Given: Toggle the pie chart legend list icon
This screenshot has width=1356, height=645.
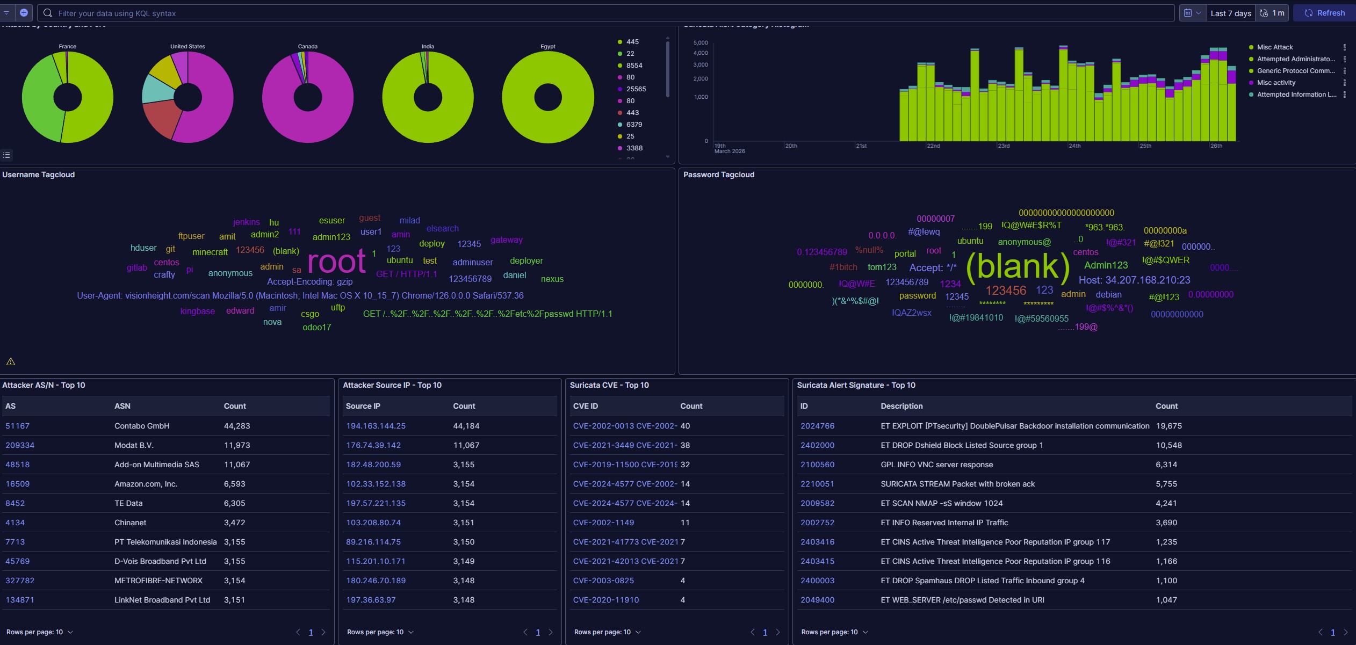Looking at the screenshot, I should tap(6, 155).
